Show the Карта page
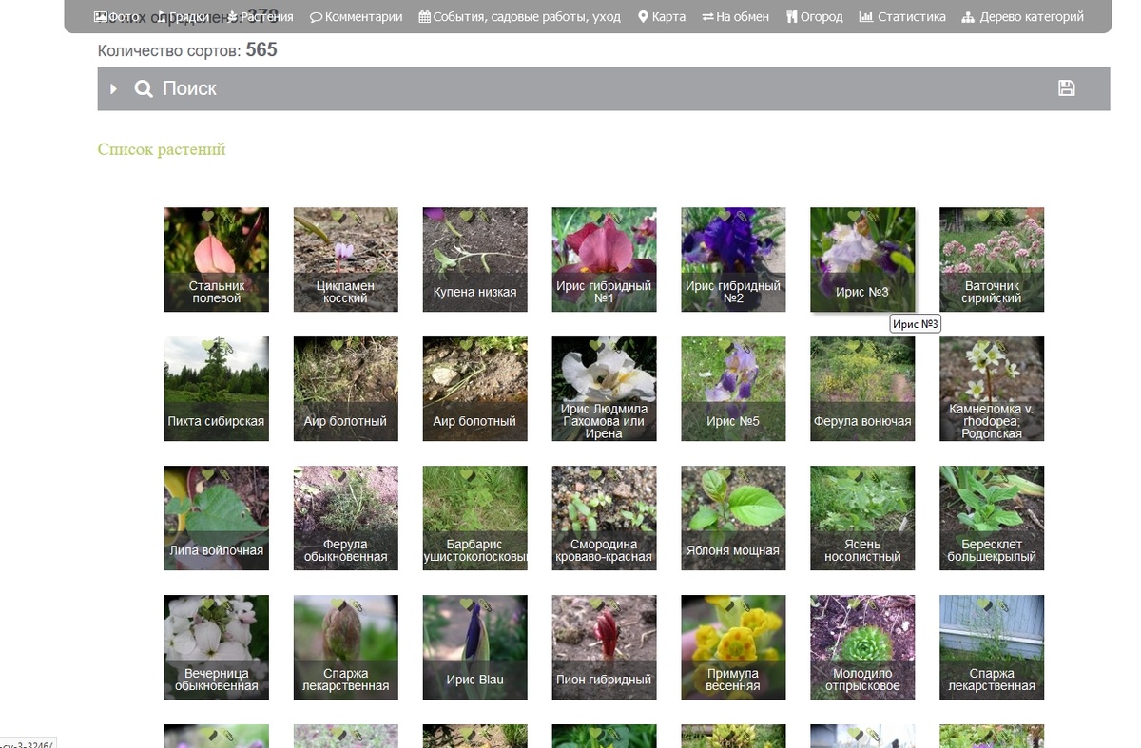 point(662,16)
